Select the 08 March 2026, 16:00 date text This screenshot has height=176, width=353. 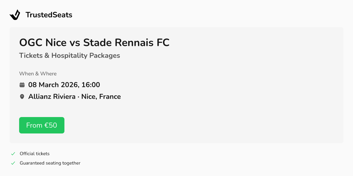(64, 85)
